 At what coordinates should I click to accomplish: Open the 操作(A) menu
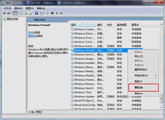click(18, 8)
